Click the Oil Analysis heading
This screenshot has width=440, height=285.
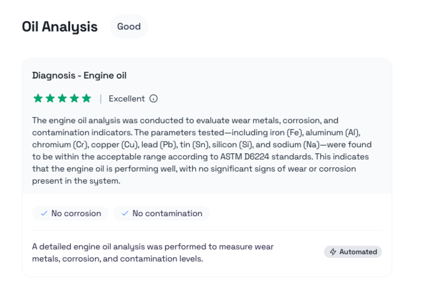[x=59, y=27]
